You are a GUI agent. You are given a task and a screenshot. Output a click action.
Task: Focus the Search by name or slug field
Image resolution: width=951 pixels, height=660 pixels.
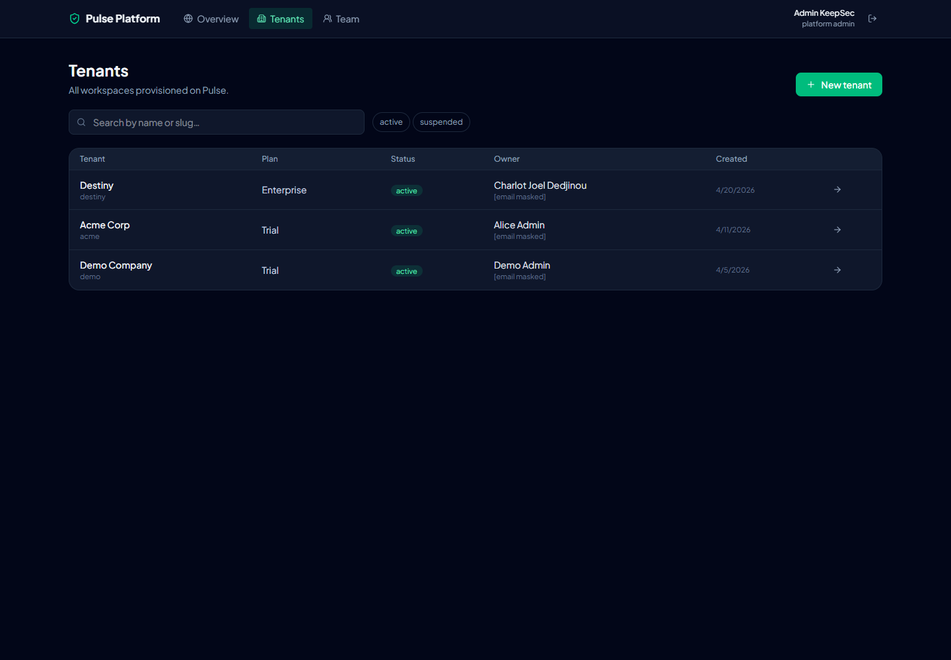(x=217, y=122)
